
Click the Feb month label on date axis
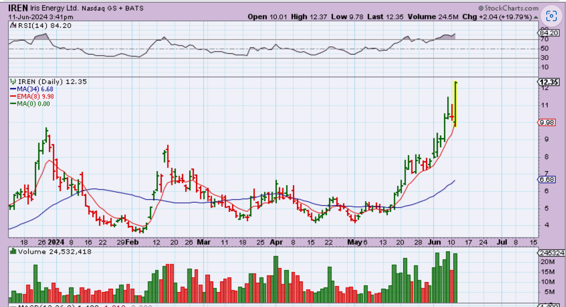point(132,242)
